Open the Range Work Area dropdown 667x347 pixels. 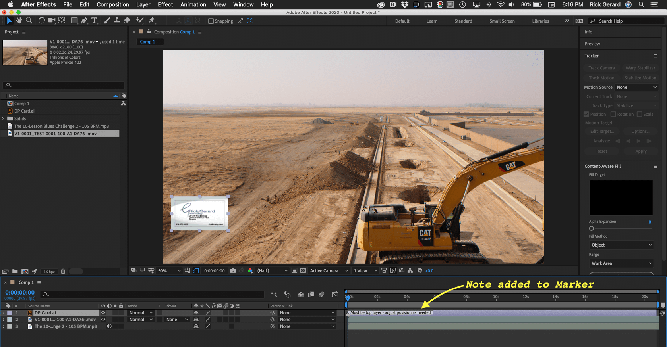tap(621, 263)
